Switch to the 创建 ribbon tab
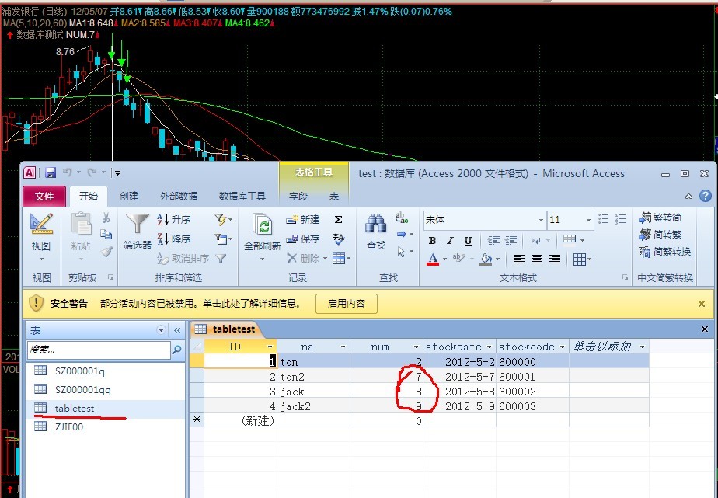The image size is (718, 498). pos(129,197)
